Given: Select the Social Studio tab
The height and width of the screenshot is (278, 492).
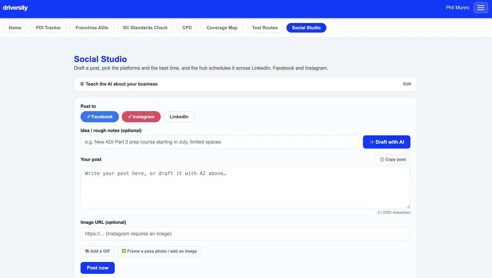Looking at the screenshot, I should (x=306, y=28).
